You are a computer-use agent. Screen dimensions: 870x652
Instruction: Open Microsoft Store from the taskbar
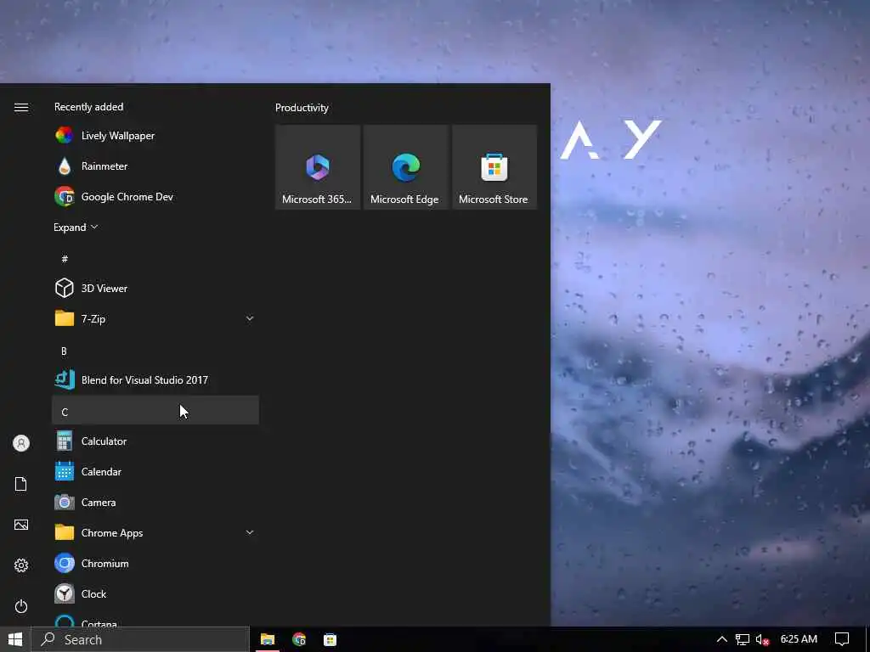point(330,640)
